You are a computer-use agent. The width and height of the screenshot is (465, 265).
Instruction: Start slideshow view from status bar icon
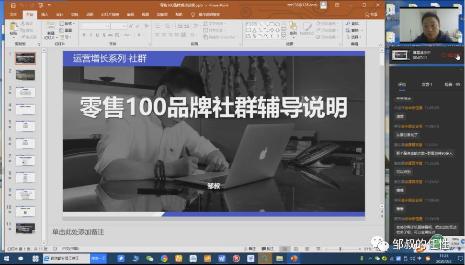[318, 249]
